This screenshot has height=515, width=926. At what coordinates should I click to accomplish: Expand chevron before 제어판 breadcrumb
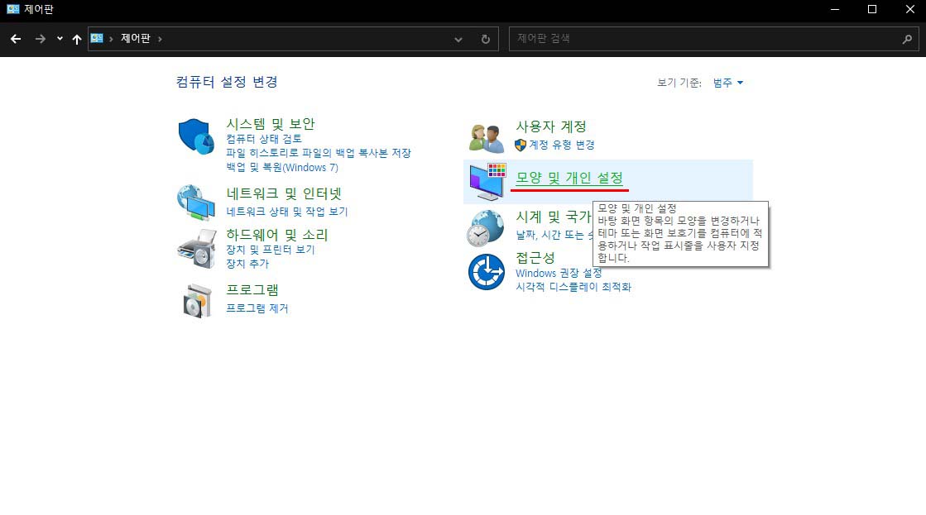(111, 39)
